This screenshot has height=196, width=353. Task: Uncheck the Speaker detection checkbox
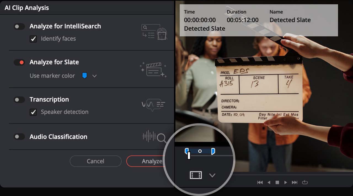(x=33, y=112)
